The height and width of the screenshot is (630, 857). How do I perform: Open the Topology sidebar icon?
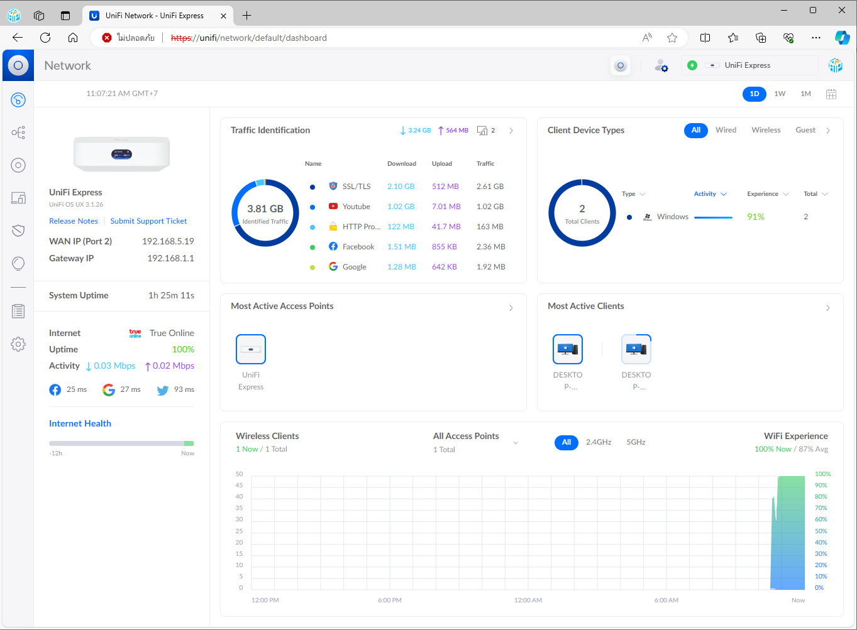click(18, 133)
